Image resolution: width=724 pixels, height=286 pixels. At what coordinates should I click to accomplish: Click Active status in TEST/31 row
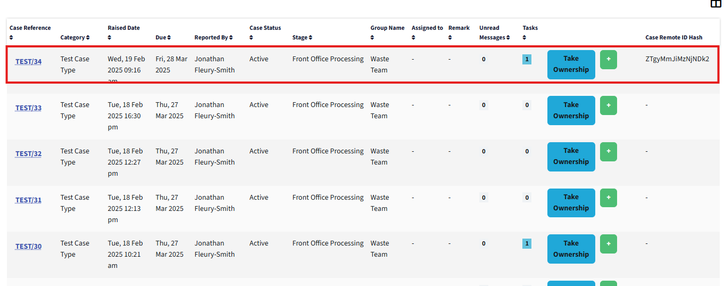tap(259, 198)
